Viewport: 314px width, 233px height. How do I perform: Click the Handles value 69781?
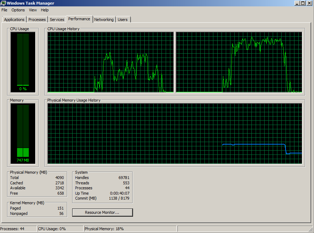(x=124, y=178)
